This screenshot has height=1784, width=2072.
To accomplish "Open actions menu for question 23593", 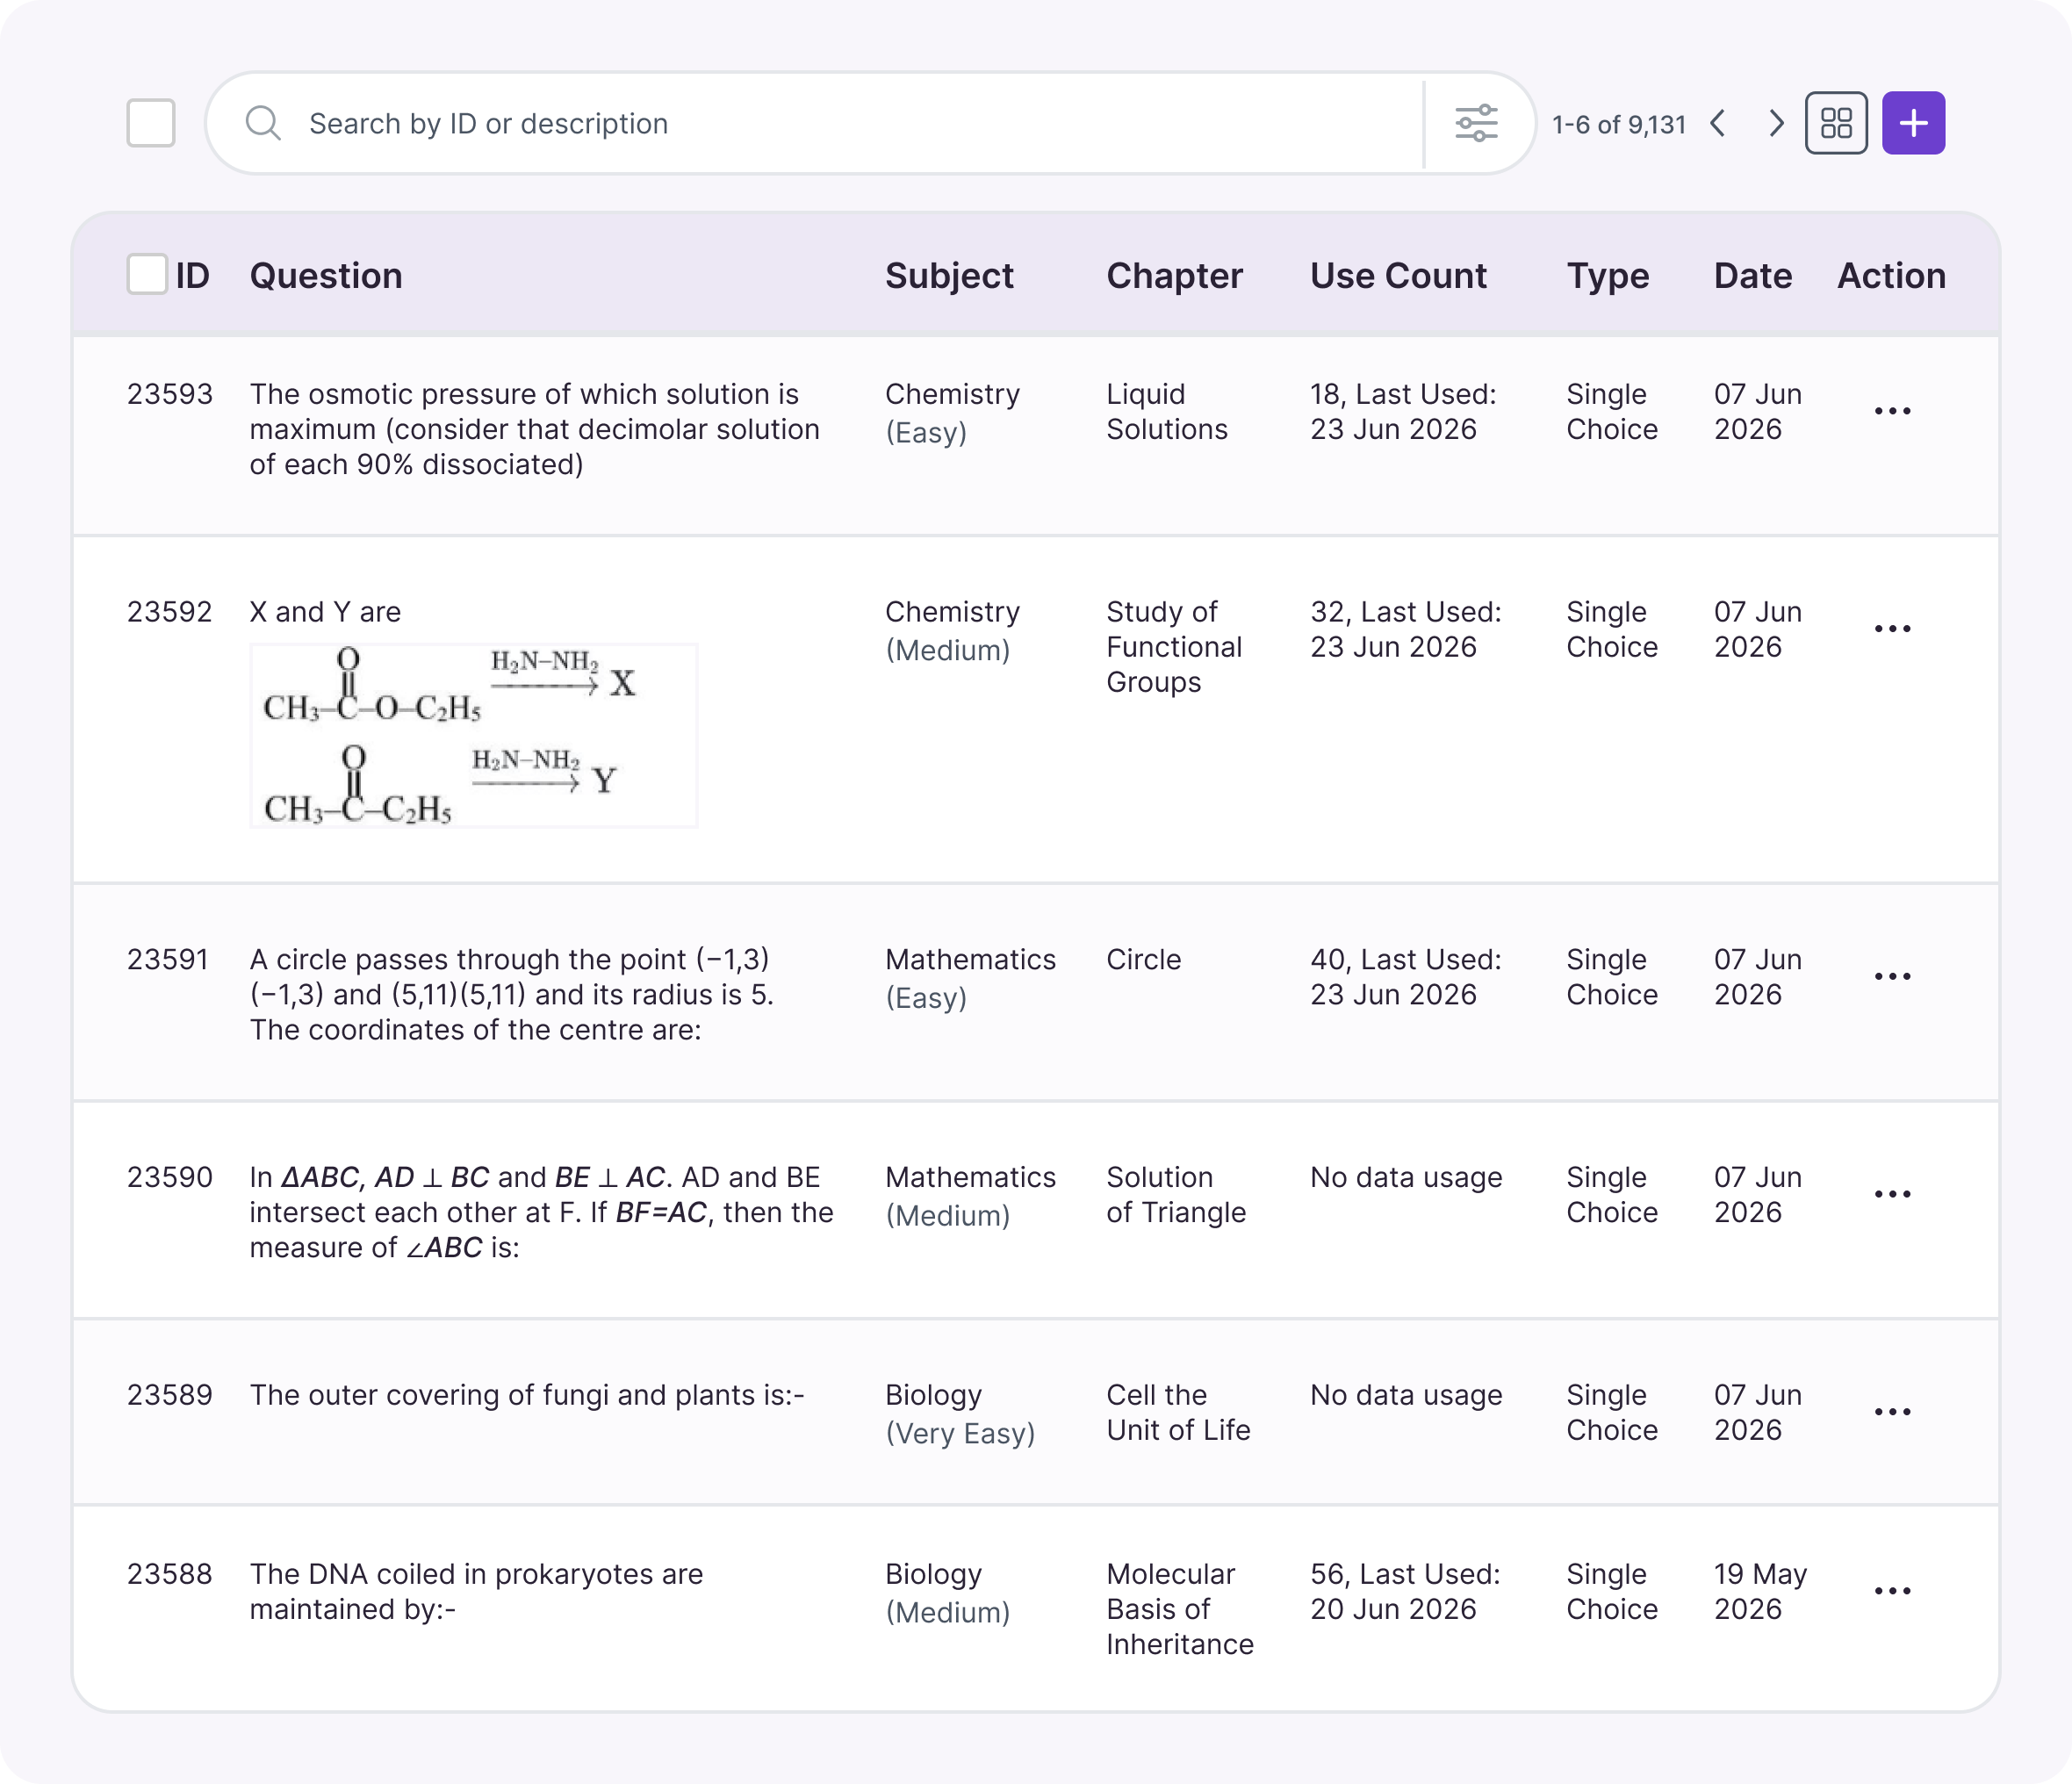I will coord(1892,411).
